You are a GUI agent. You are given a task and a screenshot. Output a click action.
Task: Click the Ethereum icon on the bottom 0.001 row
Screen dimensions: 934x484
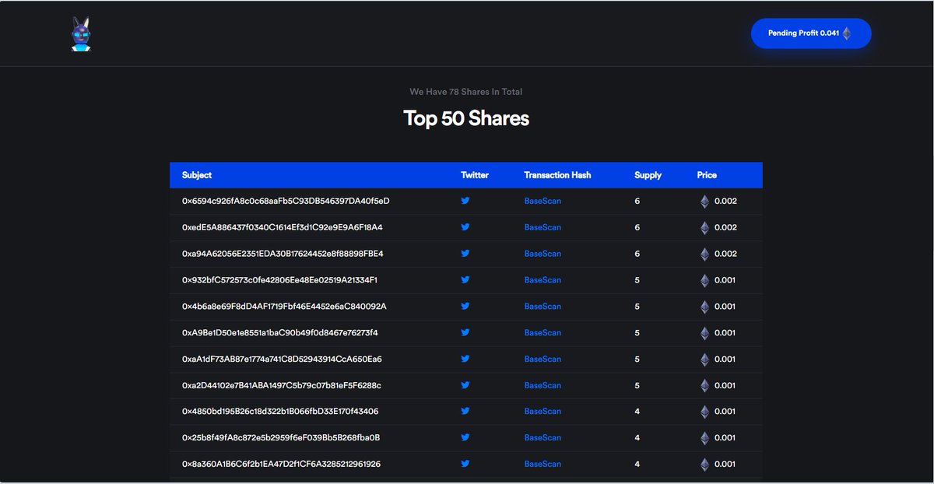point(705,463)
